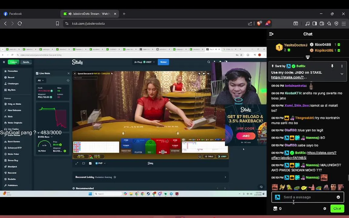Screen dimensions: 349x218
Task: Pick the mustache man quick emote
Action: click(275, 187)
